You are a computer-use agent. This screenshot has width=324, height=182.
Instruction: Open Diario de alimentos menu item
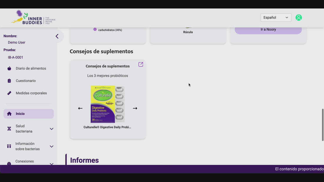(x=31, y=69)
